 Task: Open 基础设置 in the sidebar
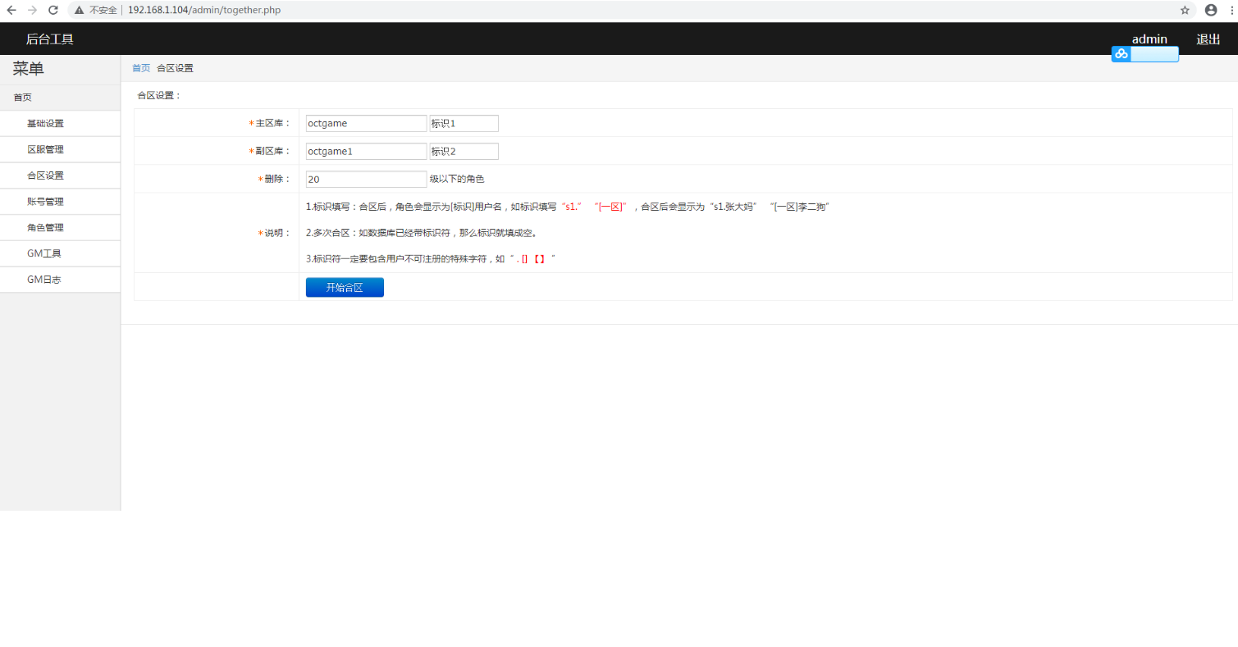44,122
